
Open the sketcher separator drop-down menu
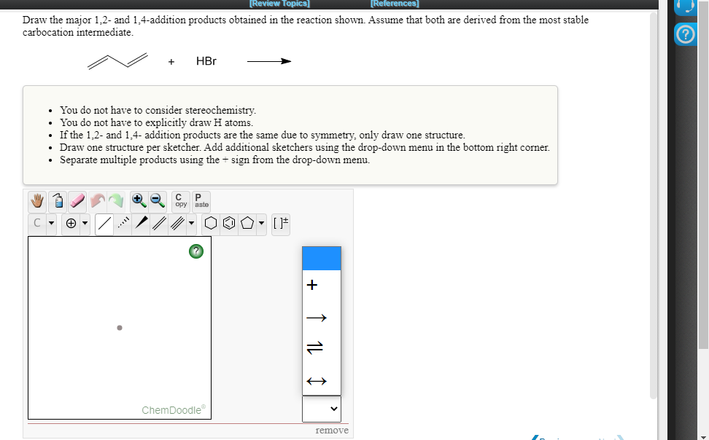(322, 409)
